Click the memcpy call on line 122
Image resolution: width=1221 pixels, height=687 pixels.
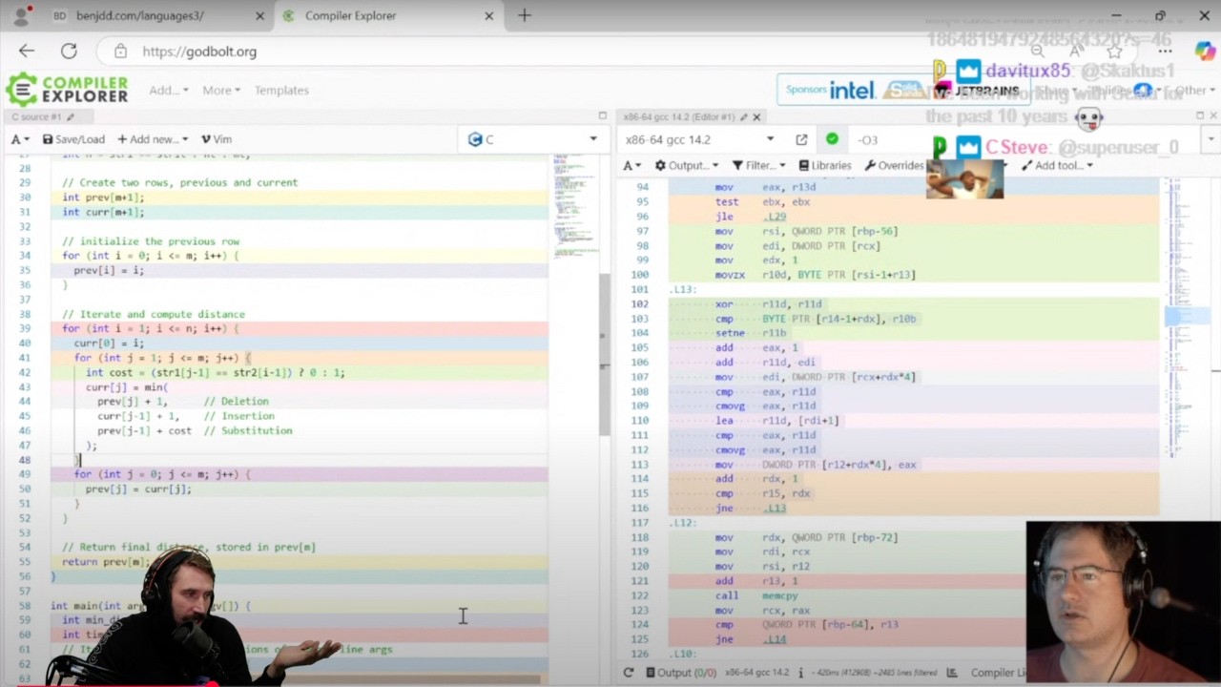point(779,595)
